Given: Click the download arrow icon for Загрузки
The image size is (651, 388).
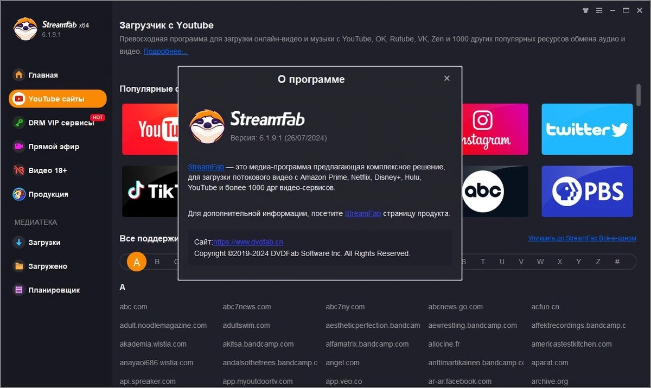Looking at the screenshot, I should [19, 243].
